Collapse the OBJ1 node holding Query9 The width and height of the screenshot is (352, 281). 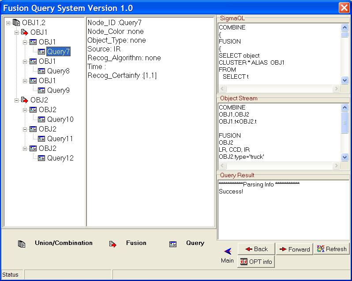point(25,81)
